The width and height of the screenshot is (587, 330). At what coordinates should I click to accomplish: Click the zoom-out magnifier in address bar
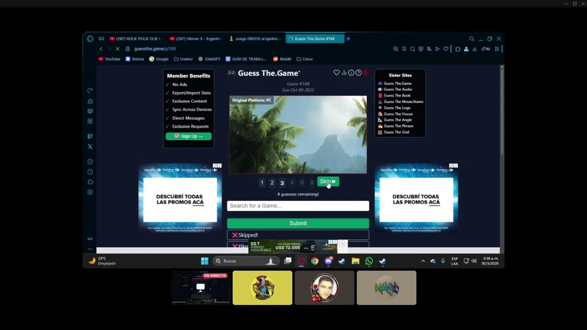point(396,49)
